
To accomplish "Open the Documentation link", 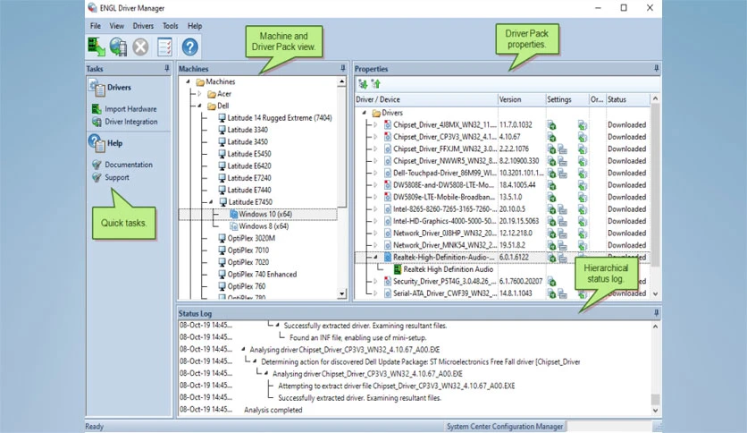I will (x=129, y=165).
